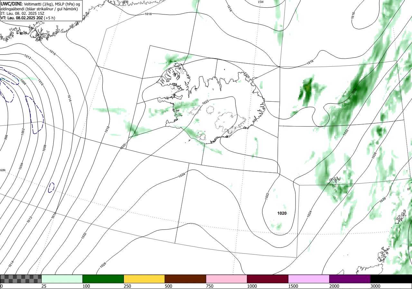412x289 pixels.
Task: Click the pale green 25–100 legend swatch
Action: pyautogui.click(x=62, y=279)
